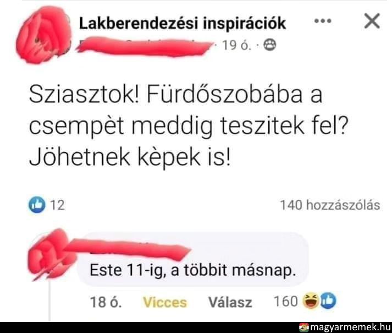Open the post author's redacted profile picture
The image size is (392, 333).
point(43,35)
